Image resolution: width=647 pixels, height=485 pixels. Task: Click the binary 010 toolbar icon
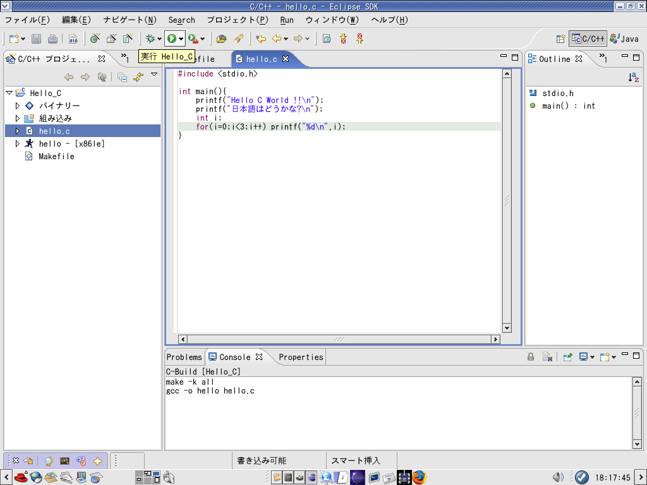[x=73, y=39]
